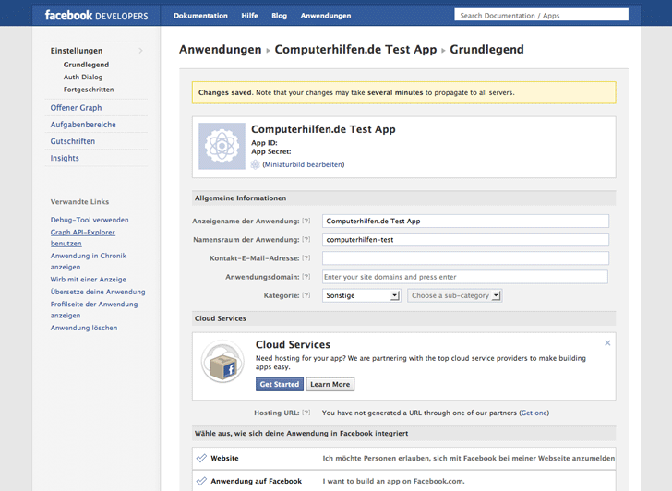Click the App ID: label
The width and height of the screenshot is (672, 491).
click(x=264, y=143)
